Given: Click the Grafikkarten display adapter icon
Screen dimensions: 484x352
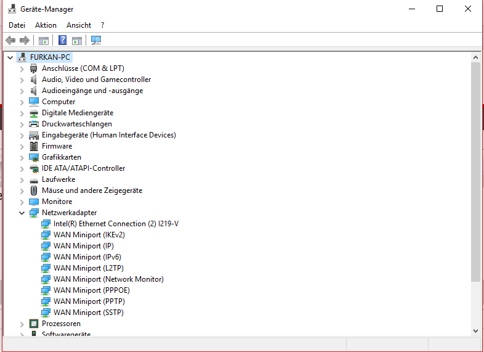Looking at the screenshot, I should tap(34, 157).
